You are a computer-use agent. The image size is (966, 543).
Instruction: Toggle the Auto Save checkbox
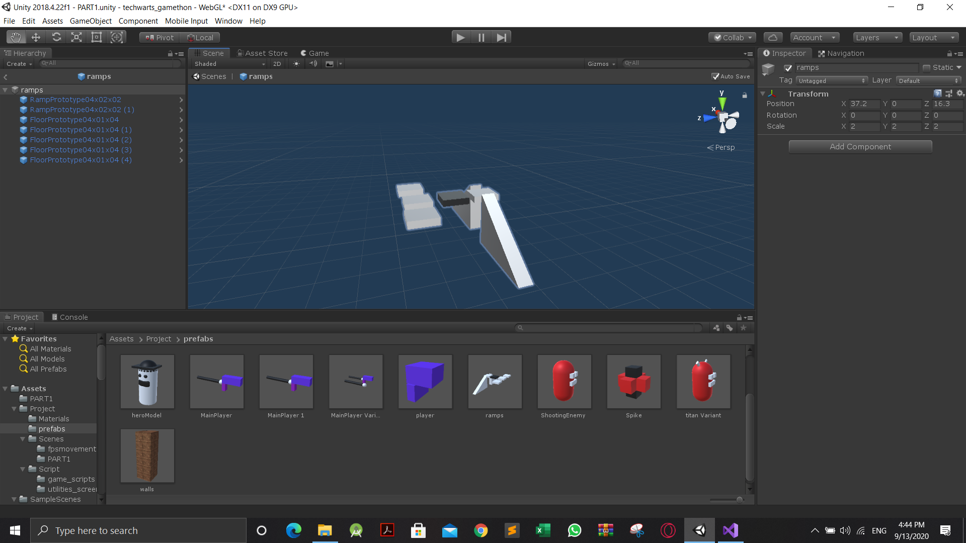715,76
